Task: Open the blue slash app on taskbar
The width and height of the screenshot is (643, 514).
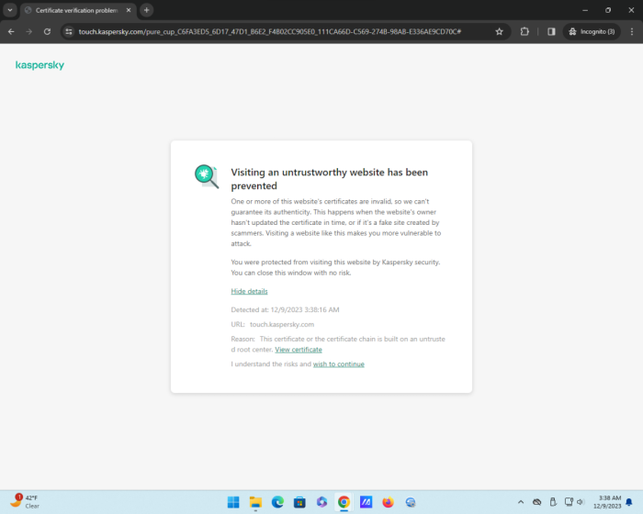Action: pyautogui.click(x=367, y=502)
